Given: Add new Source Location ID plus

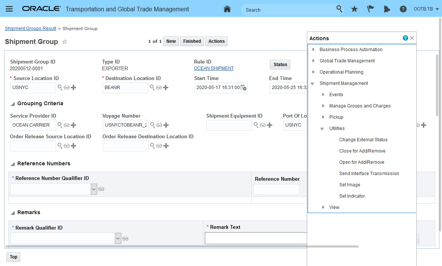Looking at the screenshot, I should coord(73,88).
